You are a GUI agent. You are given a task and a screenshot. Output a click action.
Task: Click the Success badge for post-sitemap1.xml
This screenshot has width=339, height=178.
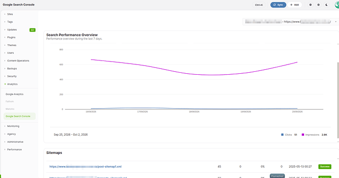pos(325,167)
